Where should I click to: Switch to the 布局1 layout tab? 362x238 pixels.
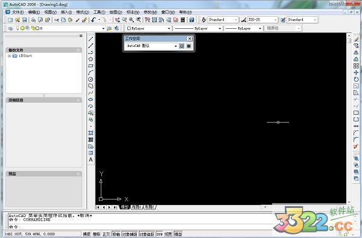click(x=136, y=207)
